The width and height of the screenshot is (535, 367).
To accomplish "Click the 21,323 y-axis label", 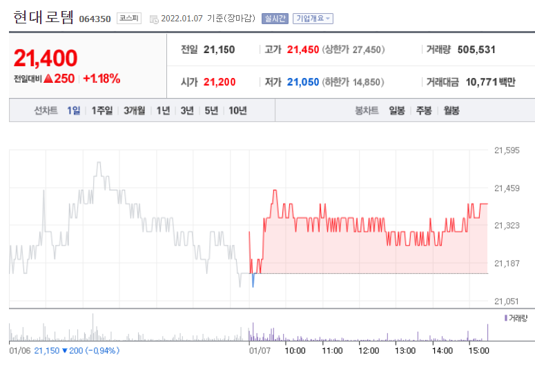I will click(x=507, y=226).
